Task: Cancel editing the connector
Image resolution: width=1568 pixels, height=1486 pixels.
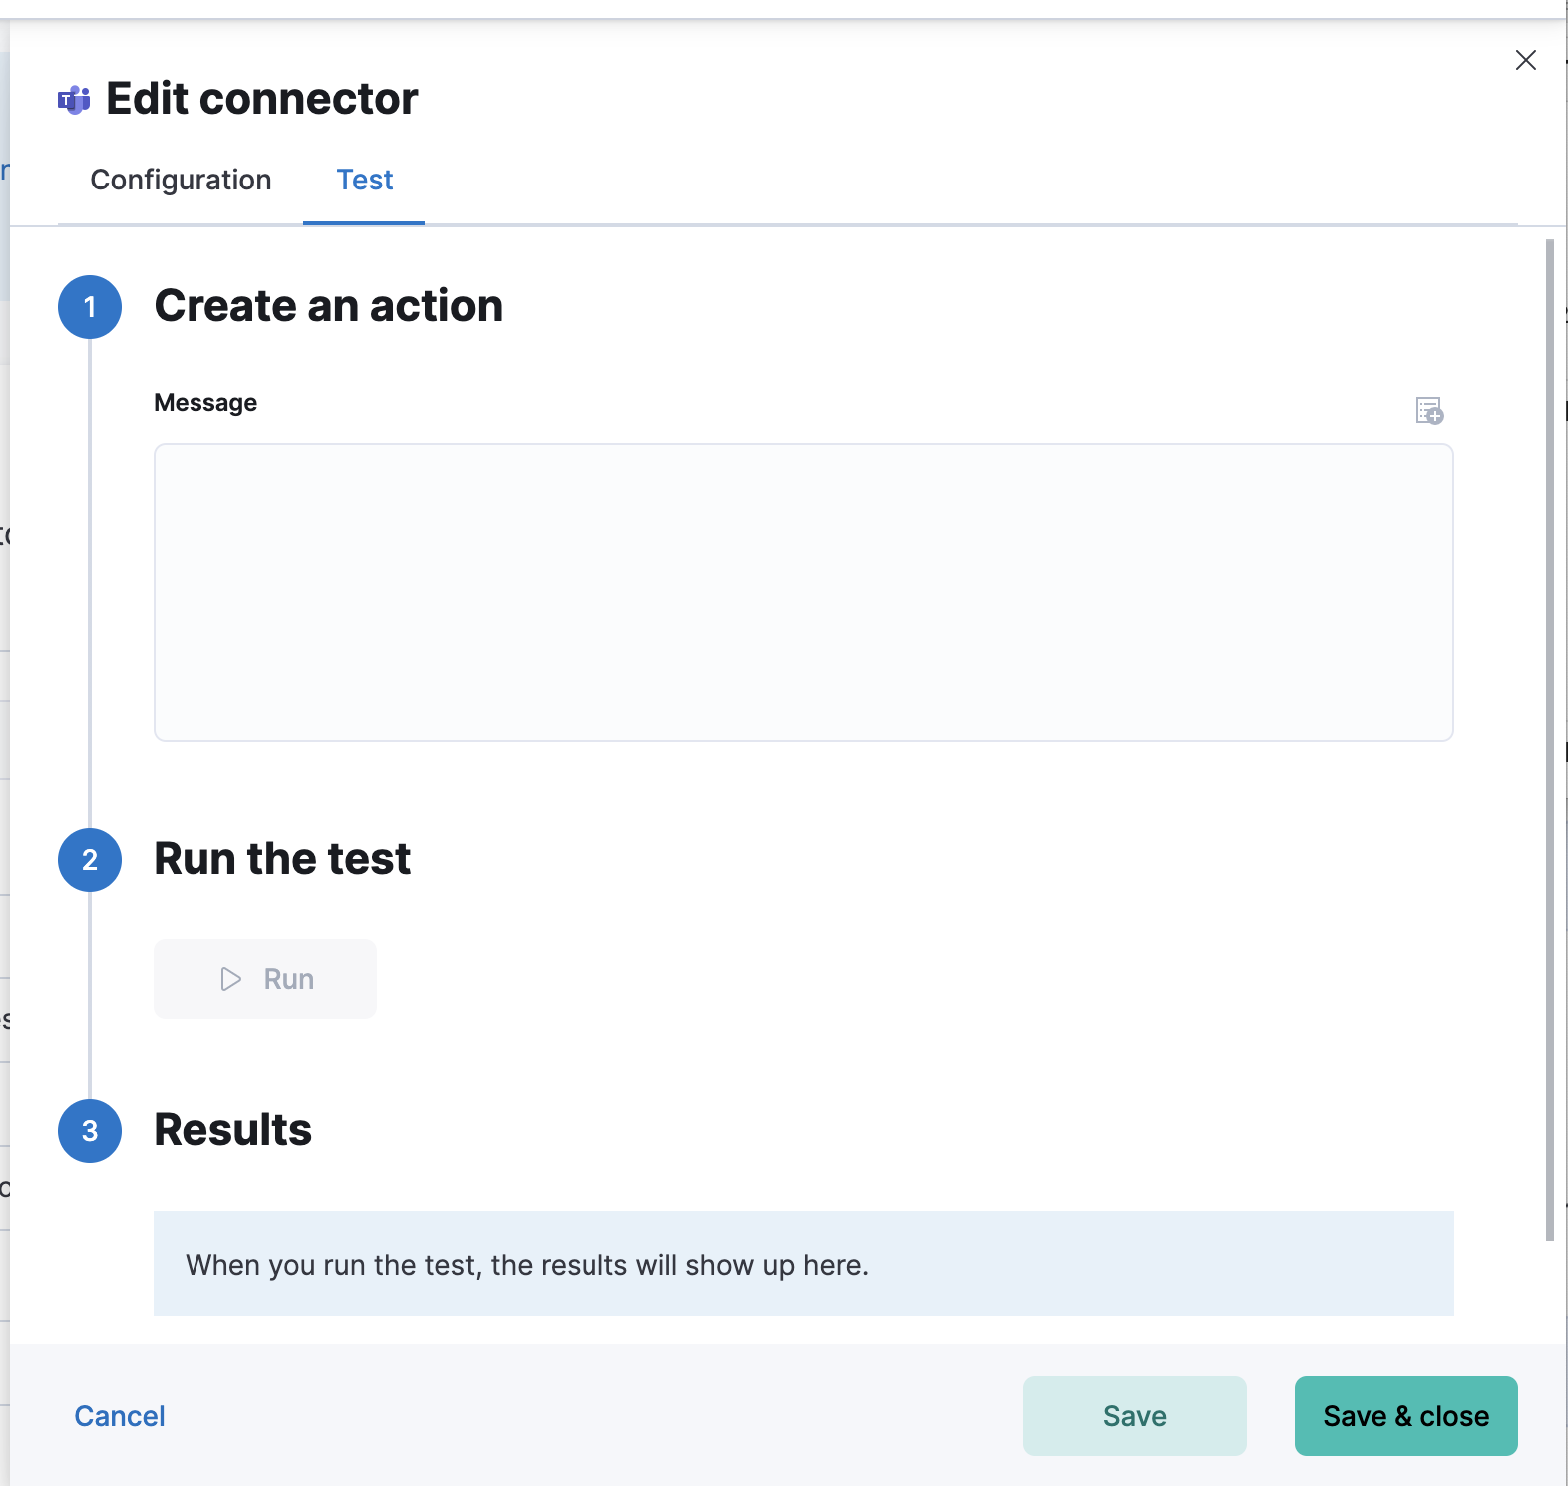Action: coord(120,1416)
